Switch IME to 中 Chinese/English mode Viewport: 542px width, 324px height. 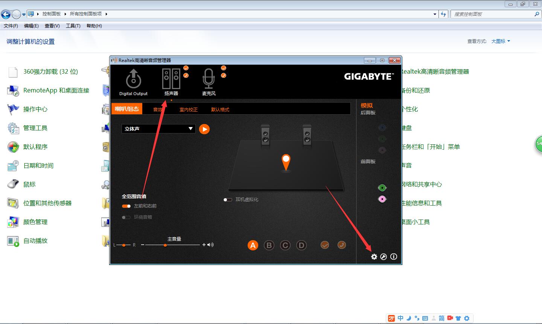pyautogui.click(x=400, y=318)
